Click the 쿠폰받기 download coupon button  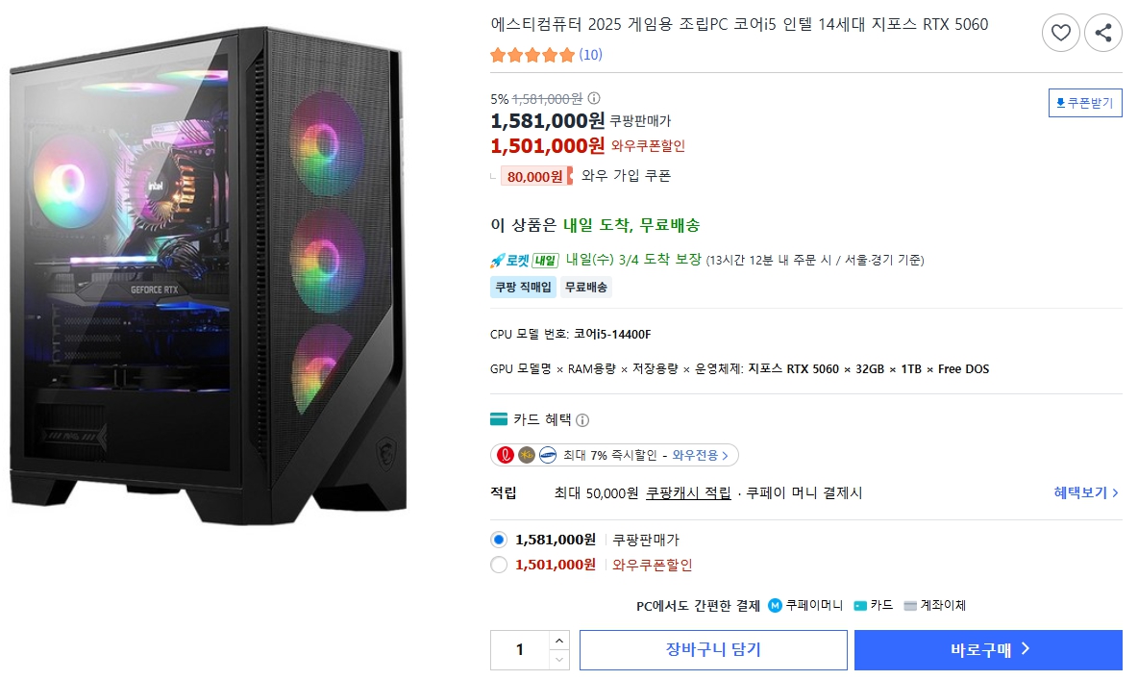pyautogui.click(x=1085, y=103)
